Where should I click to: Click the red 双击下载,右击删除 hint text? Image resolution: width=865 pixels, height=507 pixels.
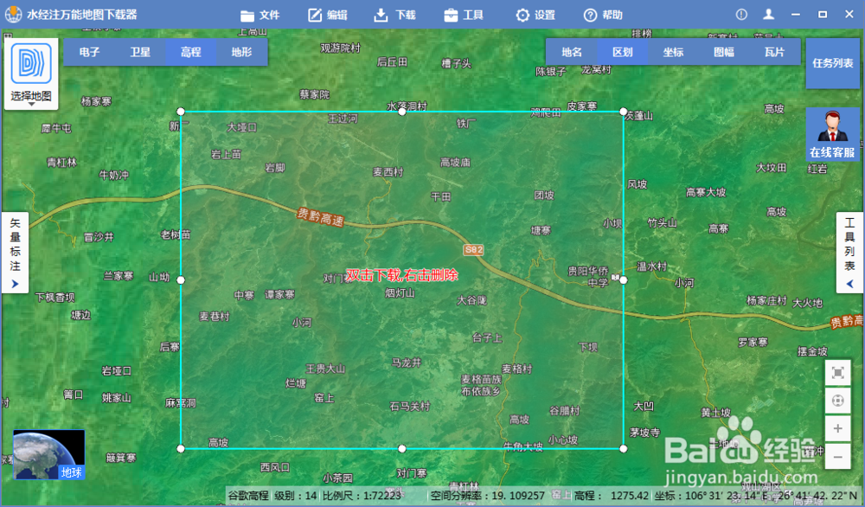coord(401,275)
